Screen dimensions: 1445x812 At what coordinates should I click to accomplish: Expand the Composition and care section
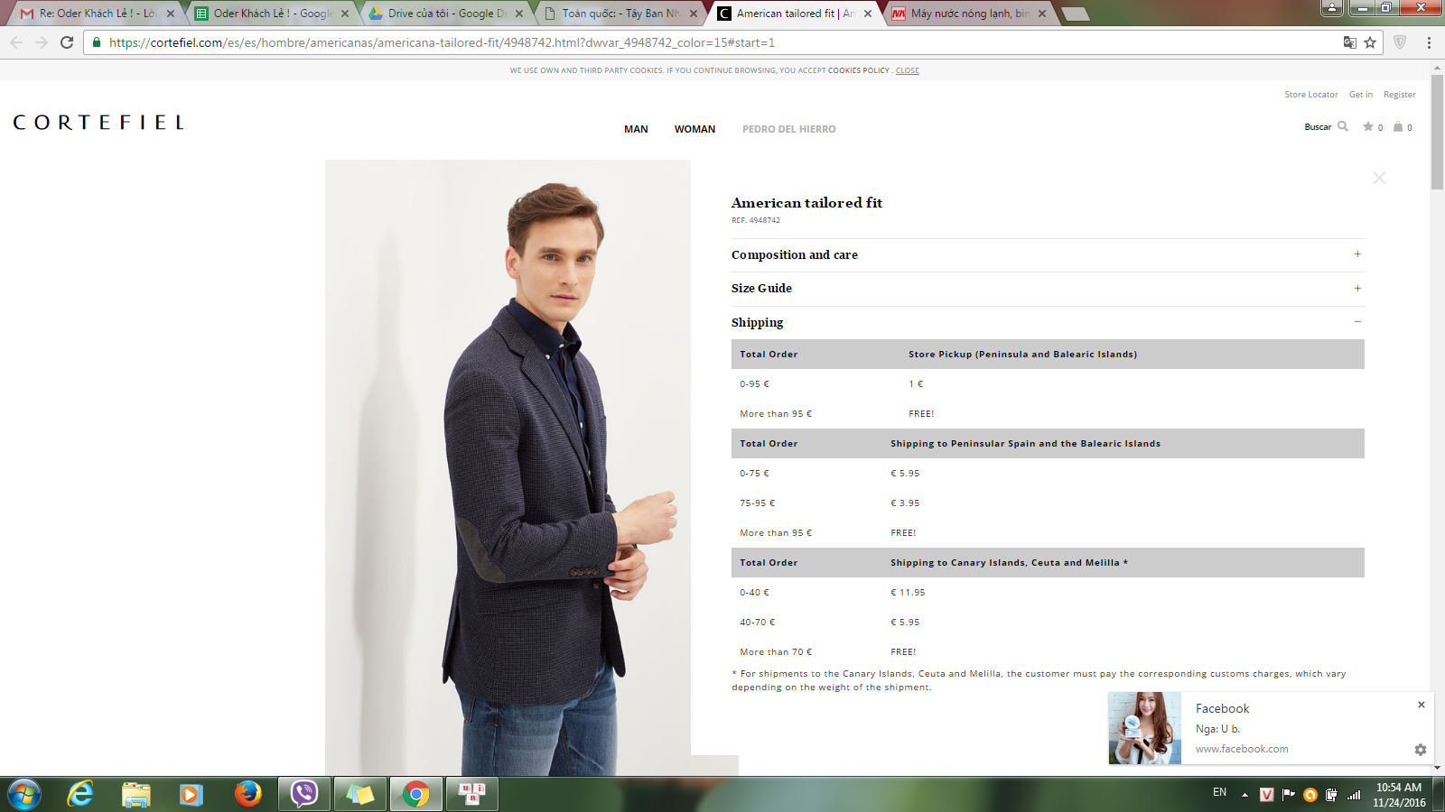1357,254
